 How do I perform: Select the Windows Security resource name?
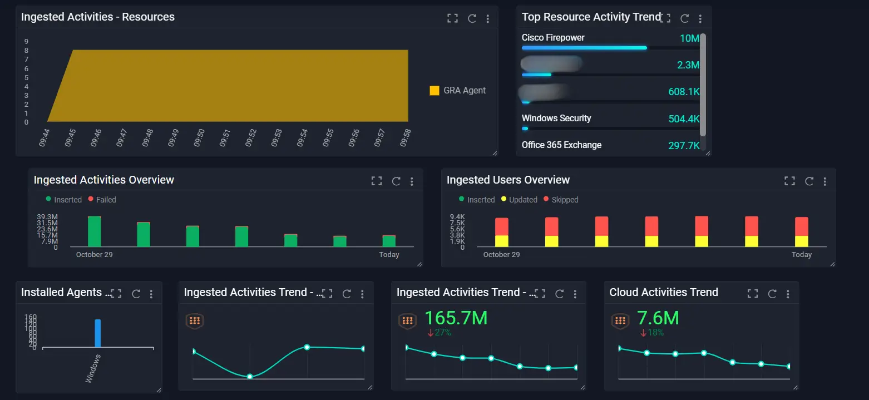[x=556, y=118]
